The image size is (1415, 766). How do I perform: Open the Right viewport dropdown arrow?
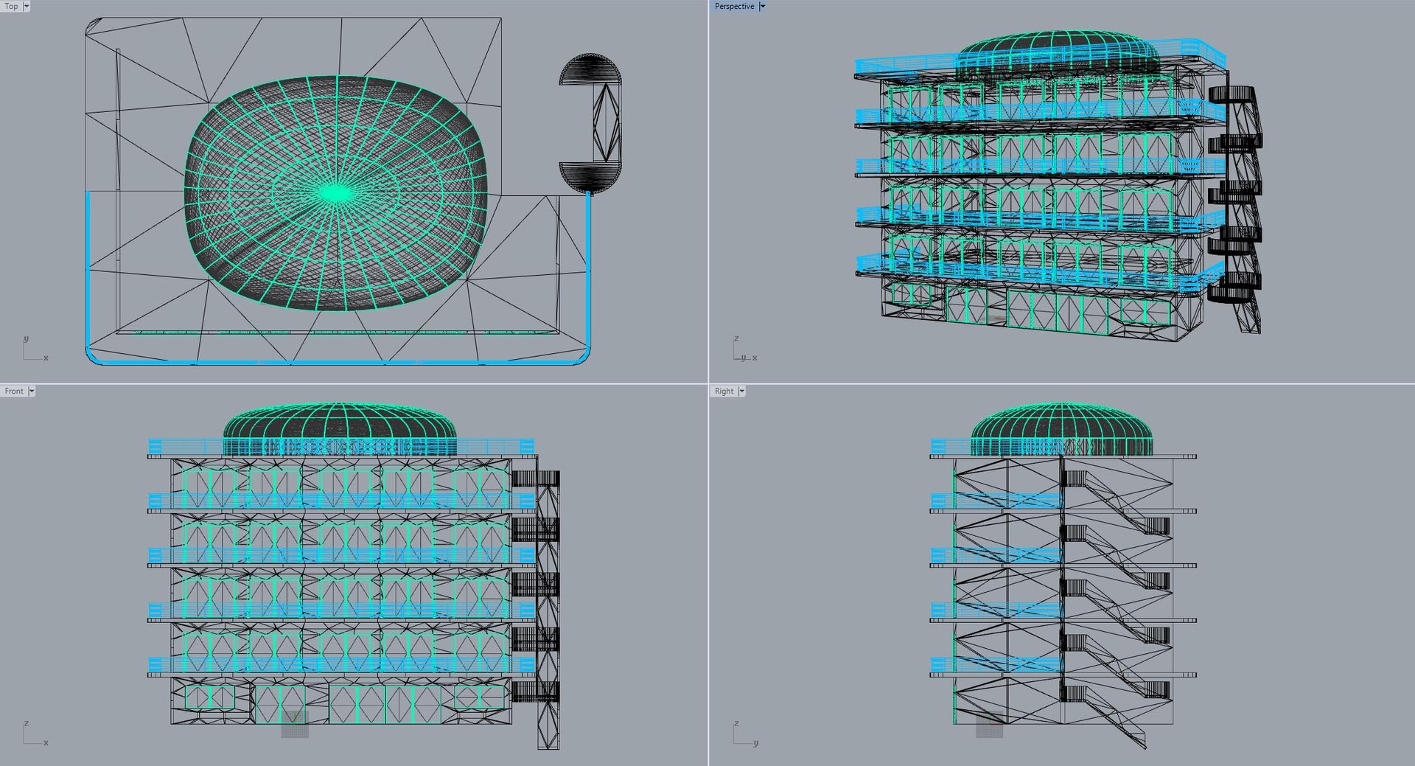(x=741, y=391)
